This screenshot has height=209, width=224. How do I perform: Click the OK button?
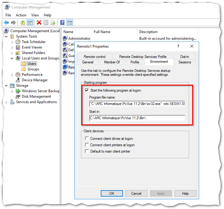(112, 194)
